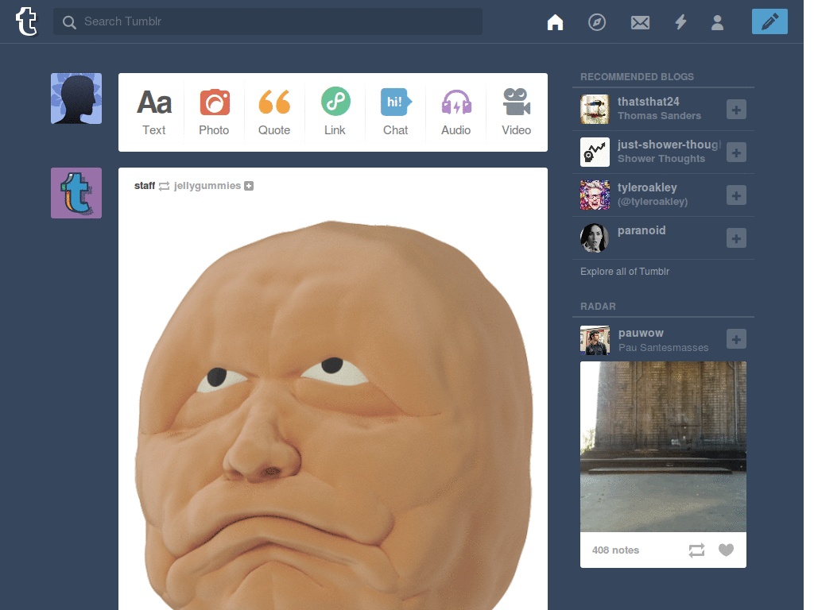The width and height of the screenshot is (814, 610).
Task: Open just-shower-thoughts blog
Action: pyautogui.click(x=669, y=145)
